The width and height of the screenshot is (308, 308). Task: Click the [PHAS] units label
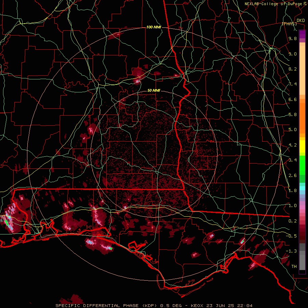coord(290,24)
